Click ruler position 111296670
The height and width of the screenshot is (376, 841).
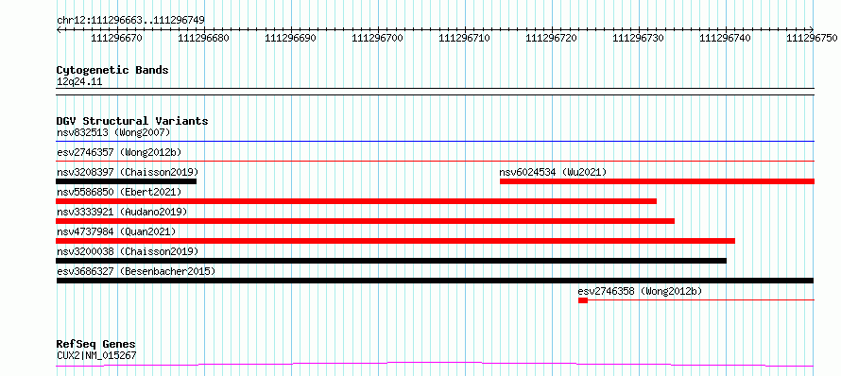[116, 38]
